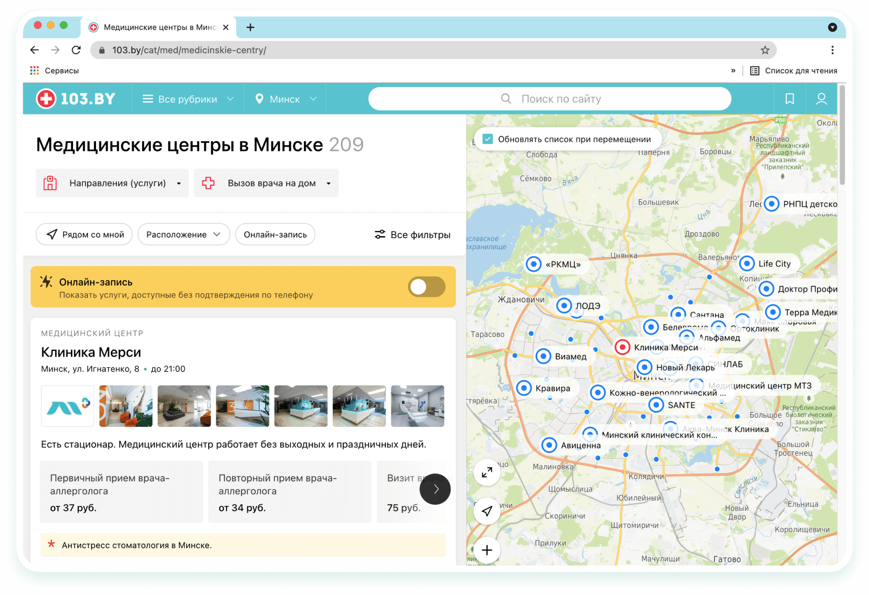Go back with the browser back arrow
869x595 pixels.
point(35,50)
